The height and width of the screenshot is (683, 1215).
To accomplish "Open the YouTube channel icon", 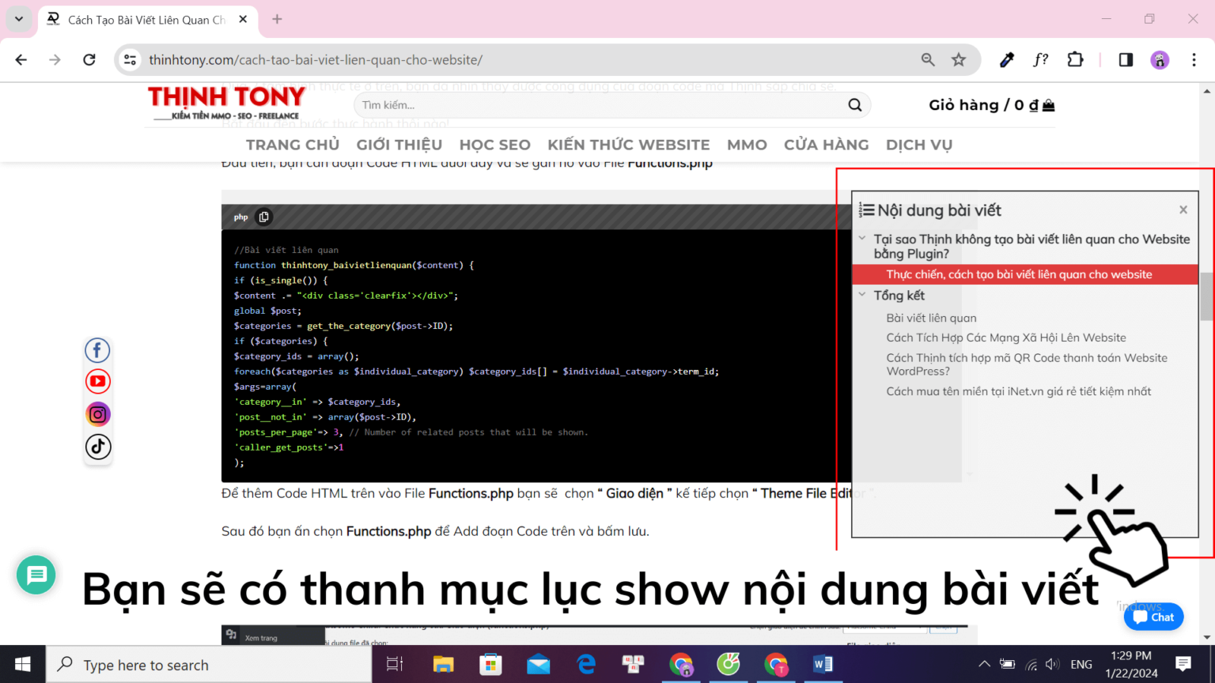I will (x=97, y=382).
